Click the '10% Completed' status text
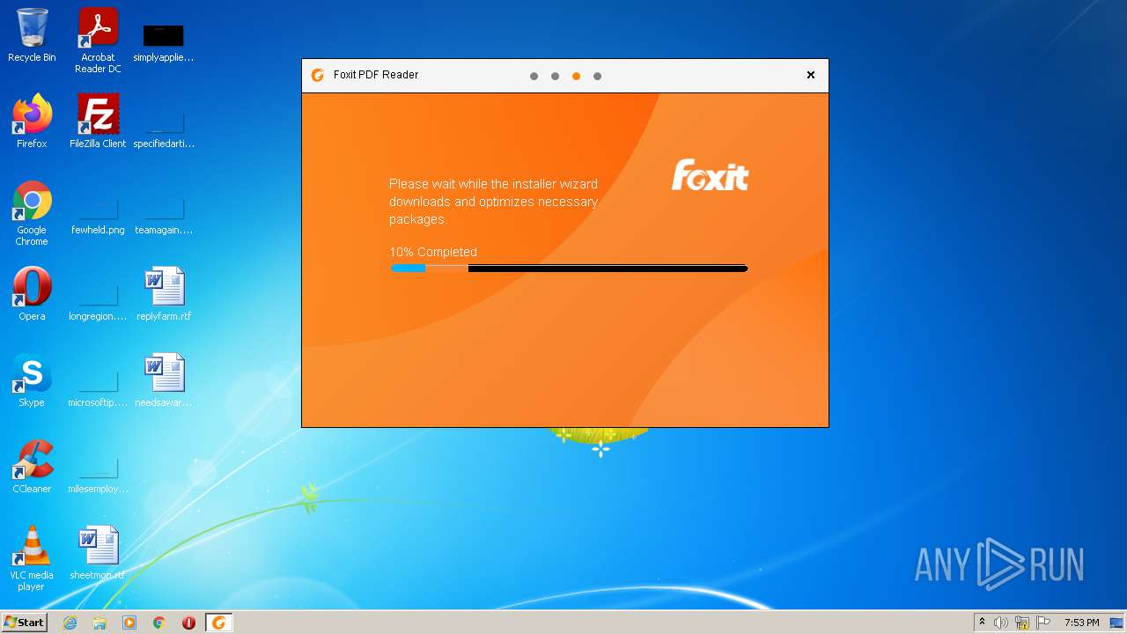Screen dimensions: 1127x634 coord(433,252)
